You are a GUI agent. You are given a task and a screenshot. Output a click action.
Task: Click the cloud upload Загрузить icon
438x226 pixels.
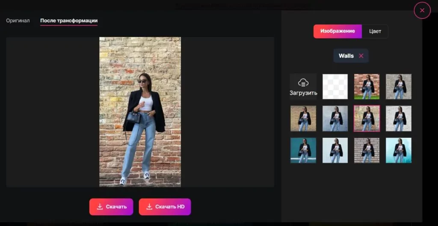(303, 83)
